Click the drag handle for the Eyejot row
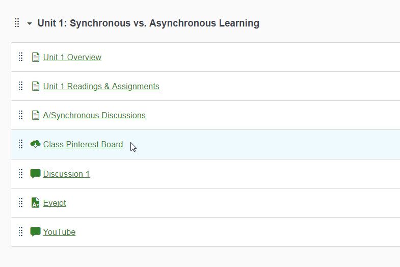The width and height of the screenshot is (400, 267). [x=20, y=203]
